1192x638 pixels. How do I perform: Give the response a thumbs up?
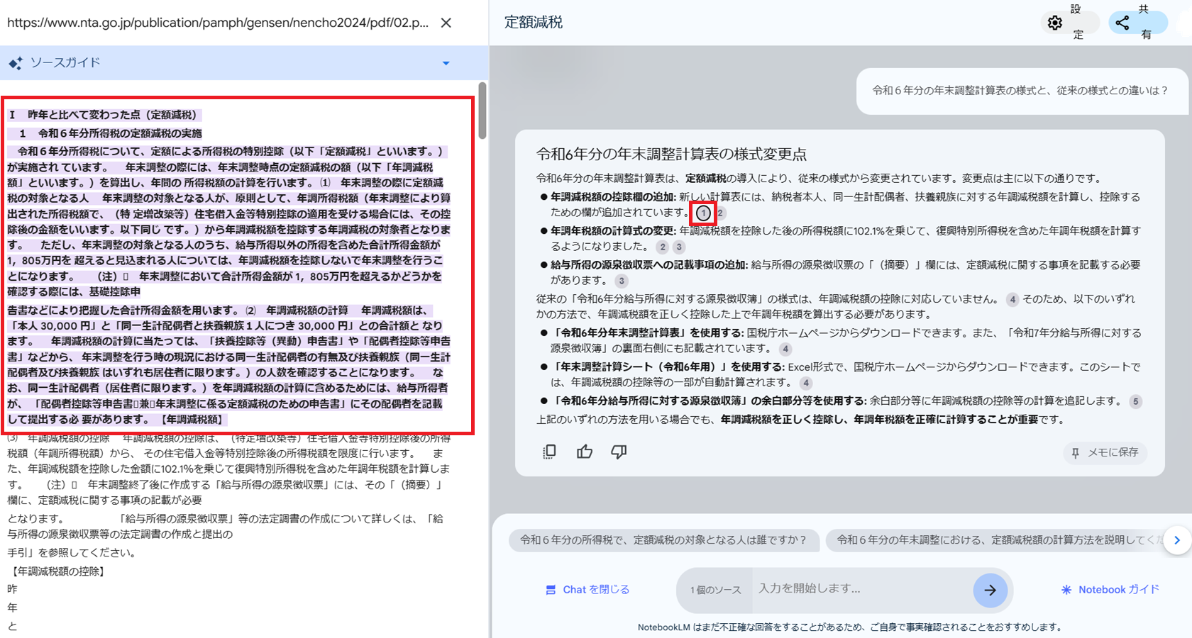(585, 452)
